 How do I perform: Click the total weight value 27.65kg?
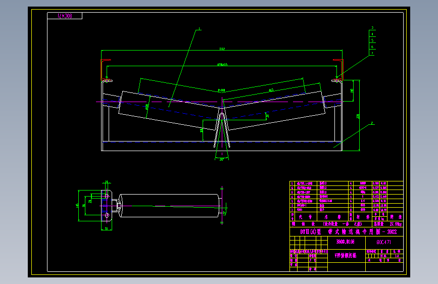tap(396, 224)
